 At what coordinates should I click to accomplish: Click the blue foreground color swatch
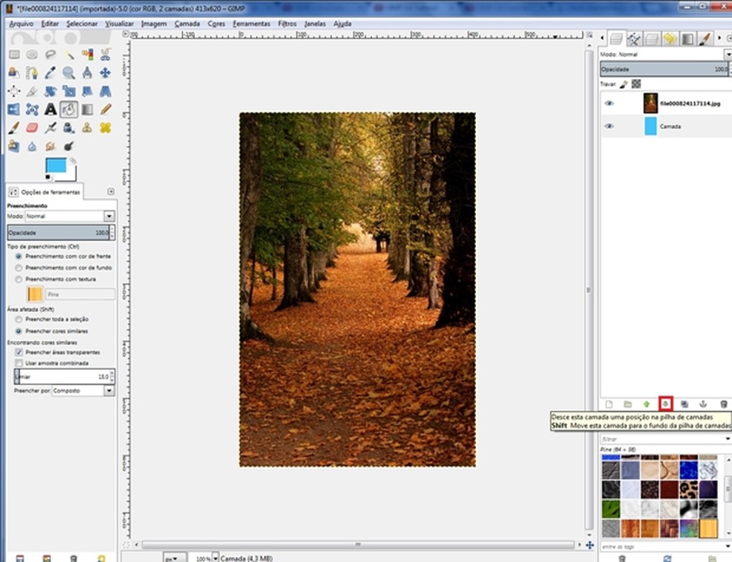(x=55, y=165)
